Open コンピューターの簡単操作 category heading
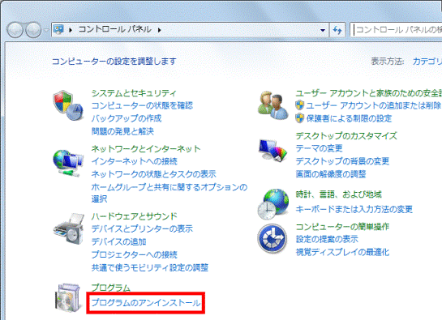This screenshot has width=442, height=320. (342, 227)
